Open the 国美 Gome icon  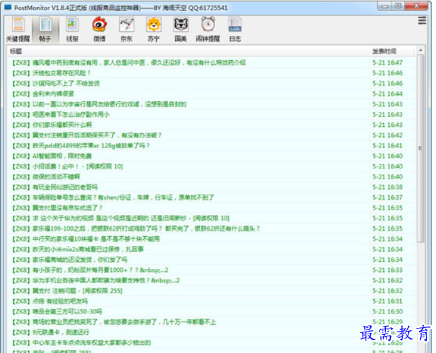point(181,30)
